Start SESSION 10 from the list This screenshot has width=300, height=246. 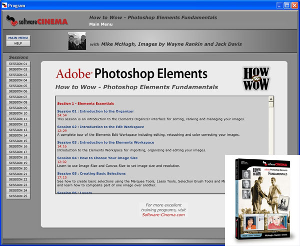(x=18, y=113)
